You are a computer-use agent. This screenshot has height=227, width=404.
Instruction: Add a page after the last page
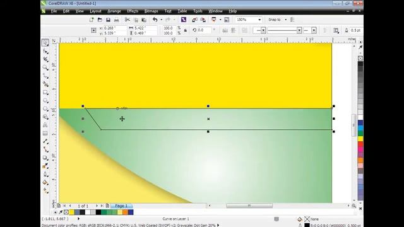pos(107,206)
